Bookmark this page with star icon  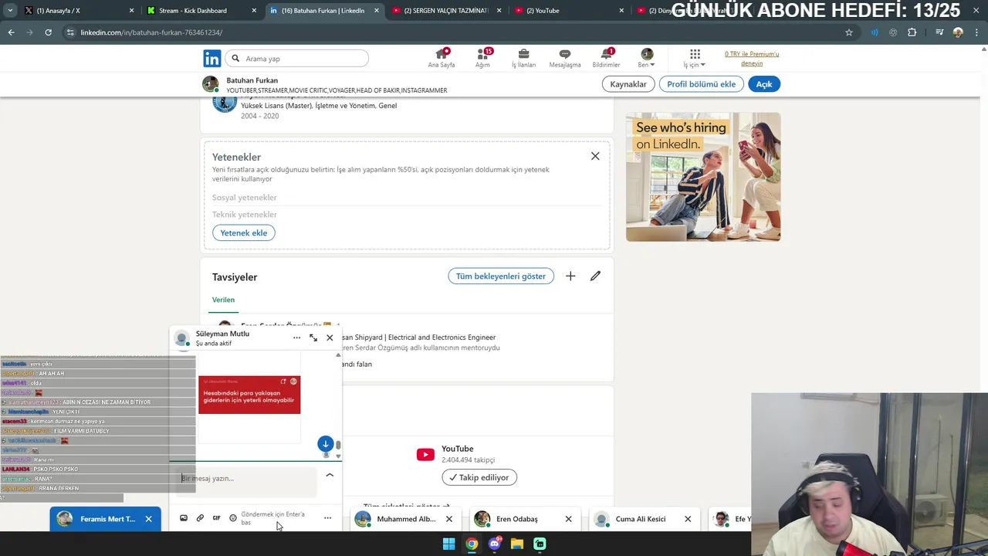[849, 32]
